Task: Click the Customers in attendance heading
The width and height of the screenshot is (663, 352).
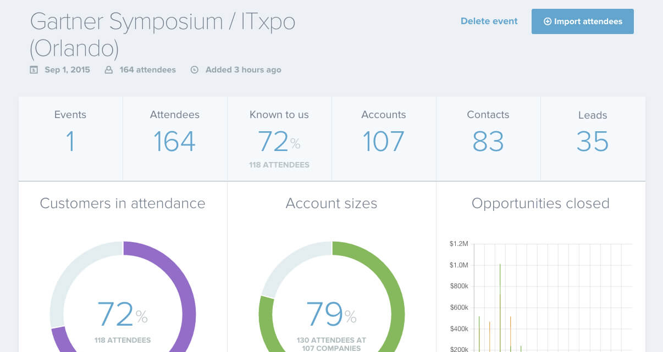Action: pyautogui.click(x=123, y=204)
